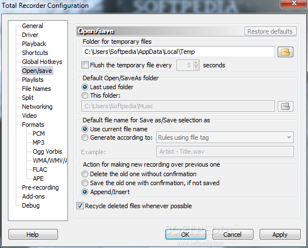308x248 pixels.
Task: Open the Pre-recording settings page
Action: pyautogui.click(x=40, y=187)
